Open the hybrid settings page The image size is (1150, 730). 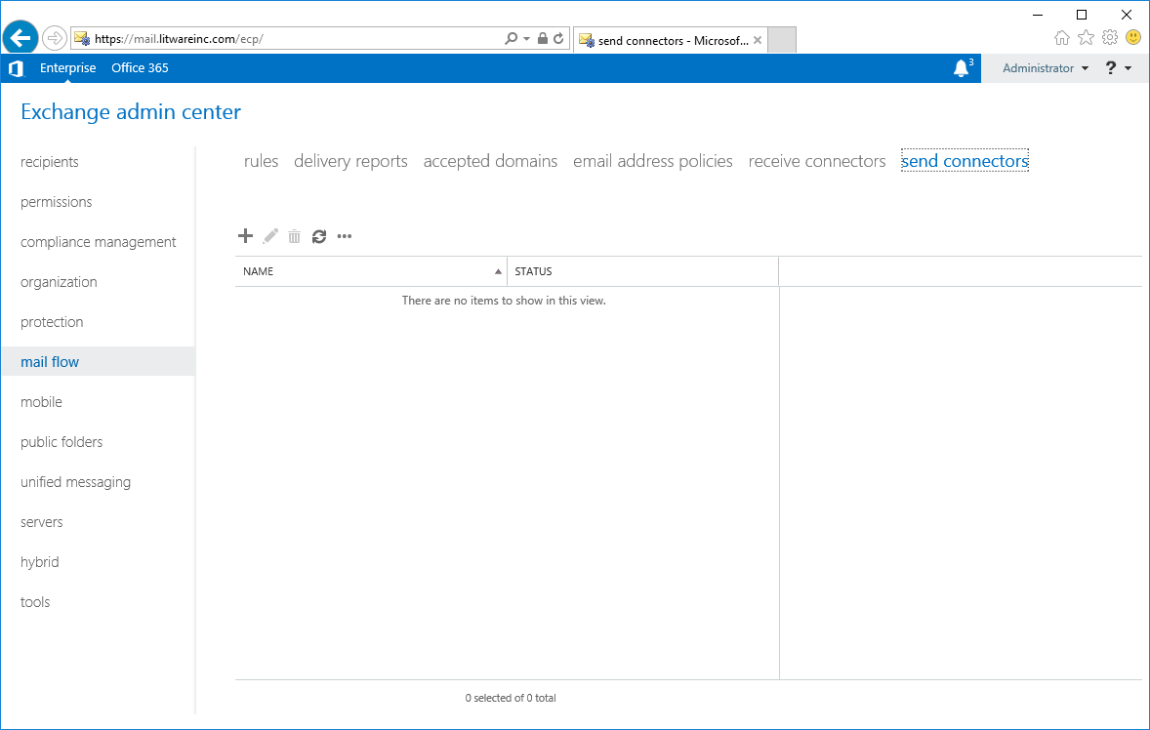tap(39, 561)
